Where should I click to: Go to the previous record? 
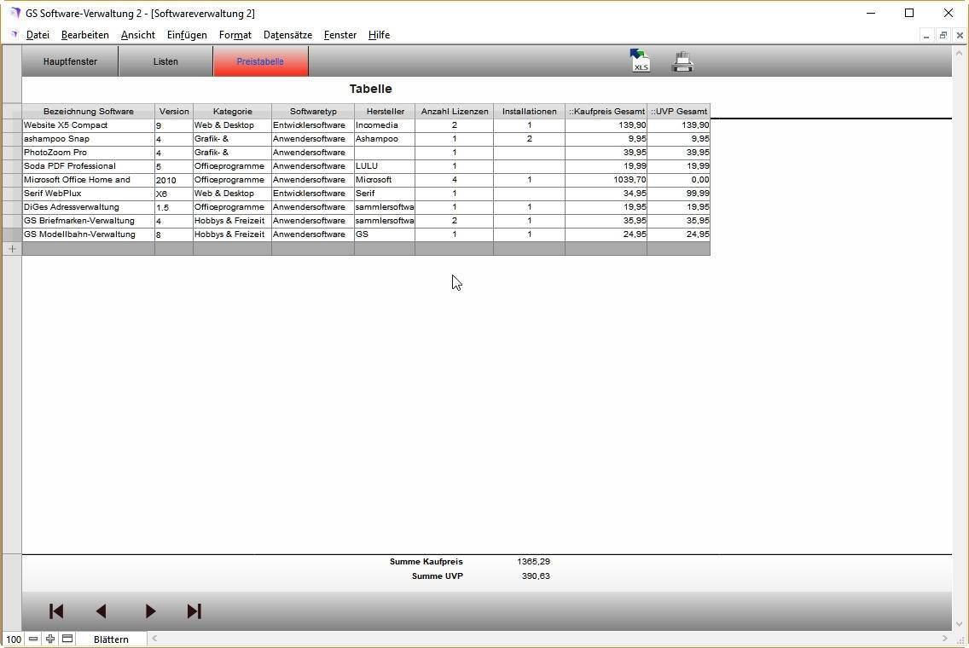tap(102, 611)
